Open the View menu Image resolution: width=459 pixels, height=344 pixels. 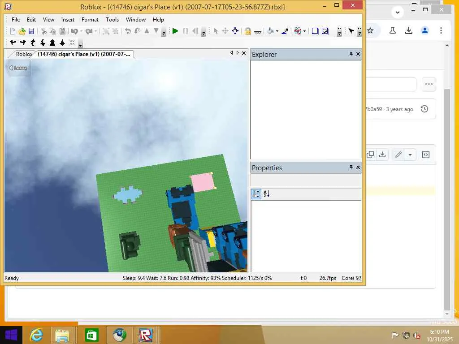click(x=48, y=20)
